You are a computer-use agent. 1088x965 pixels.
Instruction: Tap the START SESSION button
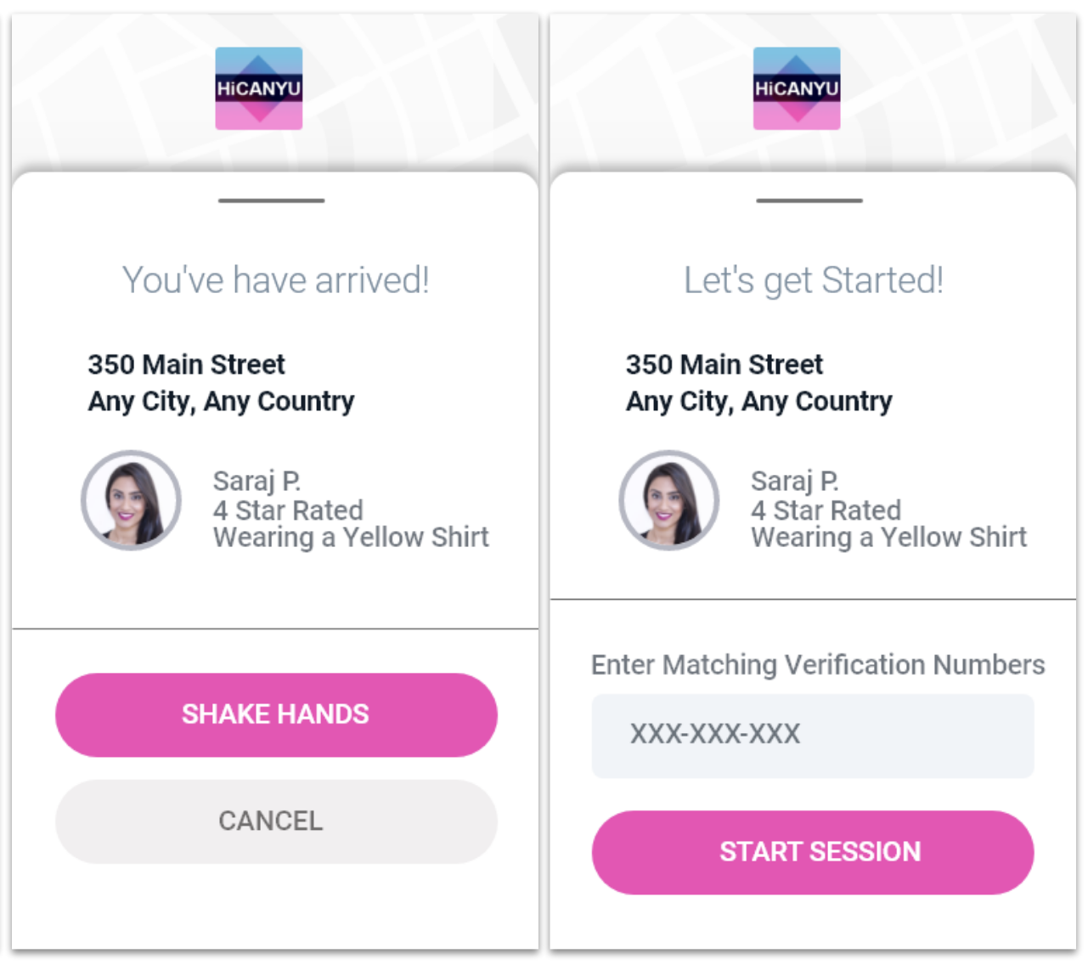813,852
